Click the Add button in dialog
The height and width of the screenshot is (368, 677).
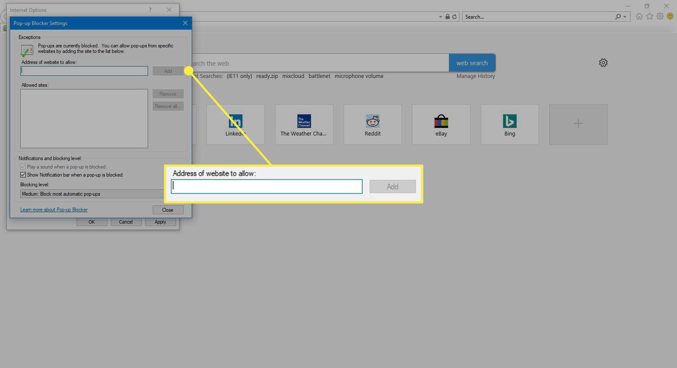(x=168, y=71)
